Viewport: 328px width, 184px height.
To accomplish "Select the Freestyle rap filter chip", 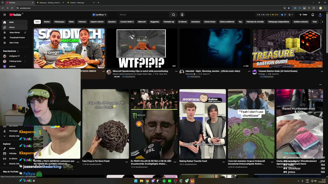I will click(169, 22).
